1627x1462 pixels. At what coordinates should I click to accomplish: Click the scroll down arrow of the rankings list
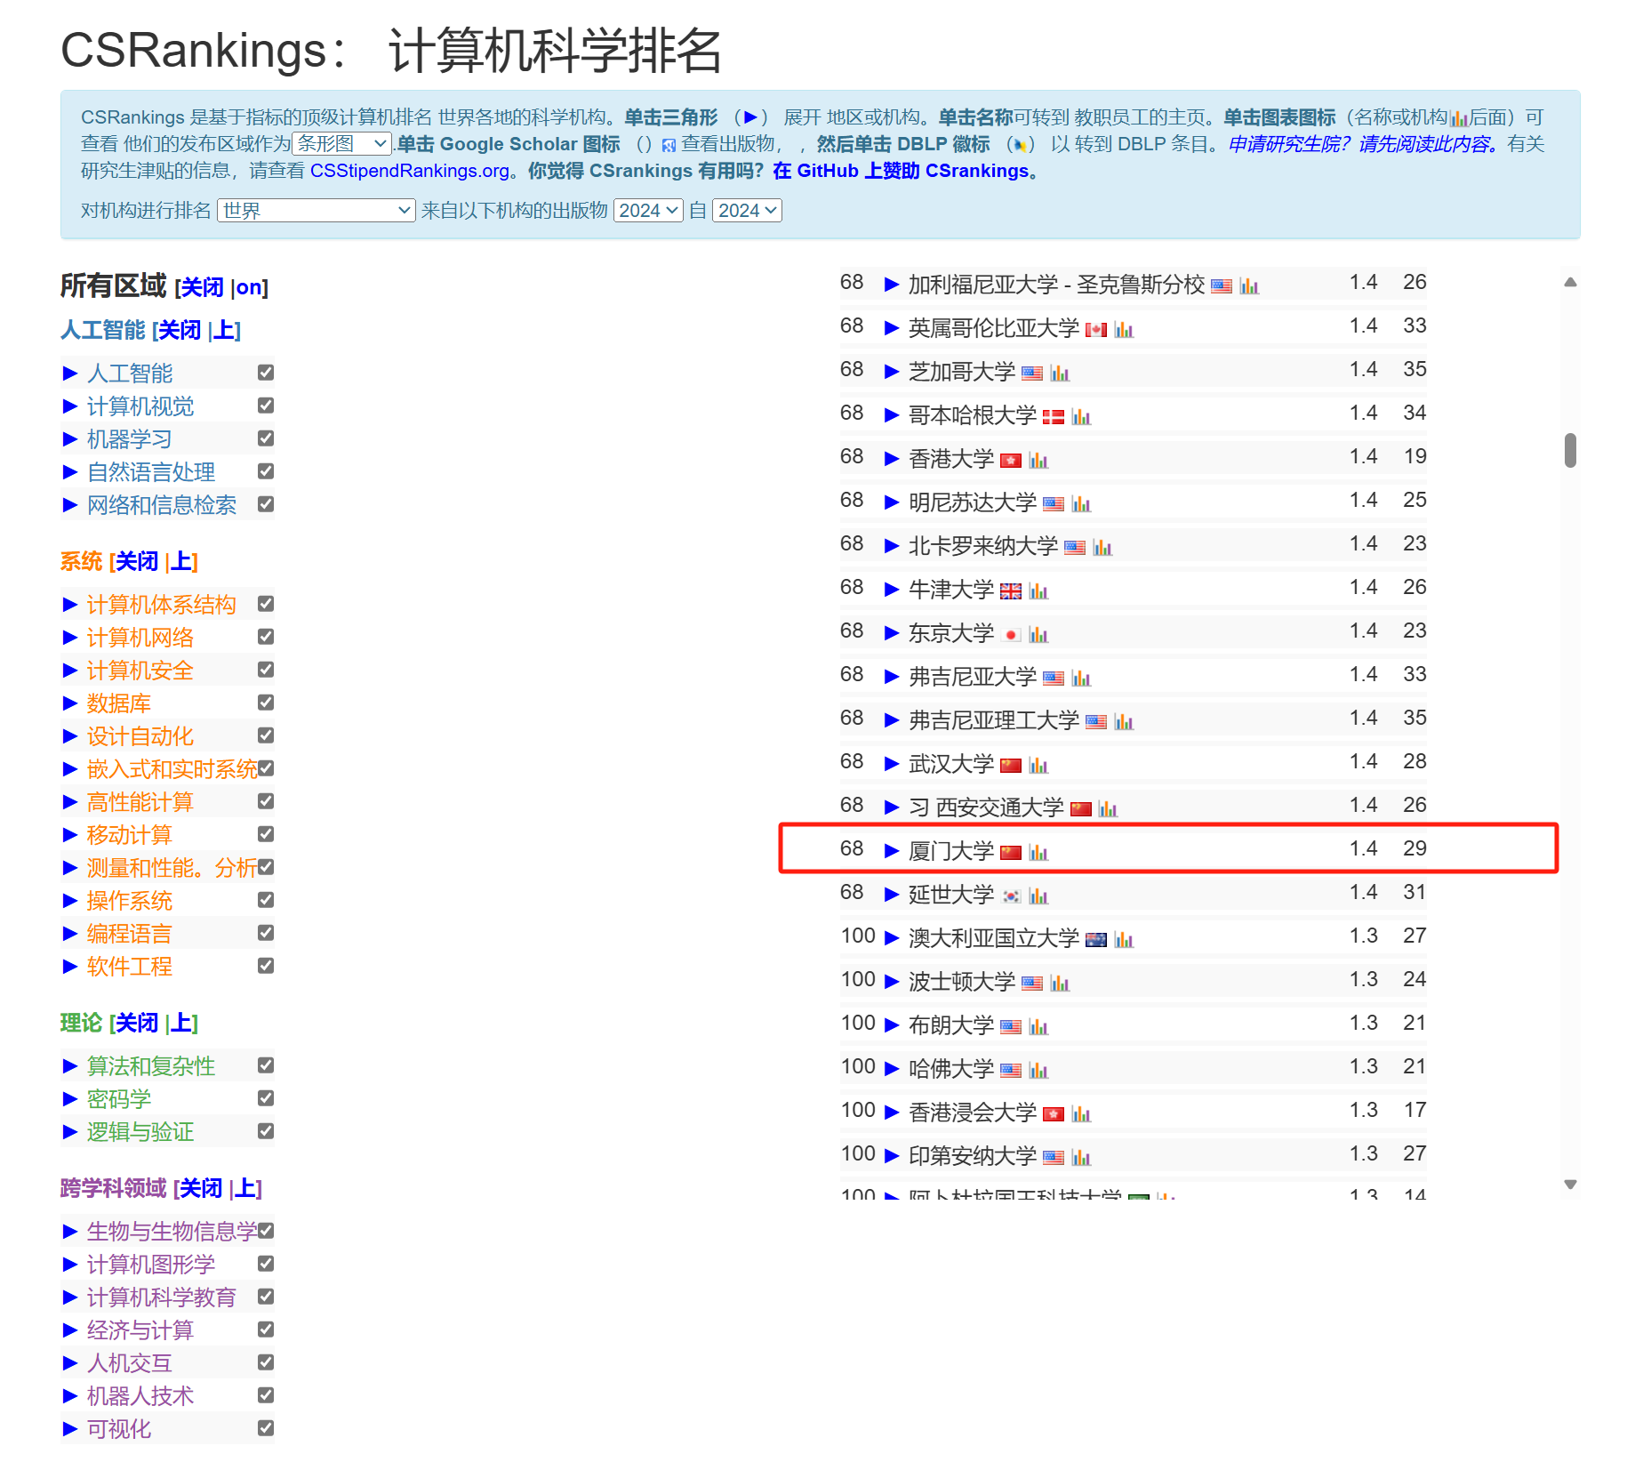click(x=1570, y=1185)
